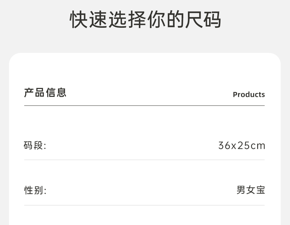
Task: Click the "宝" character in gender value
Action: (x=260, y=190)
